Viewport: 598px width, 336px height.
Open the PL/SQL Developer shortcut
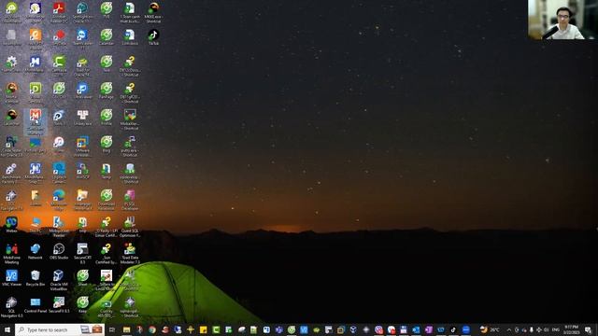coord(130,200)
